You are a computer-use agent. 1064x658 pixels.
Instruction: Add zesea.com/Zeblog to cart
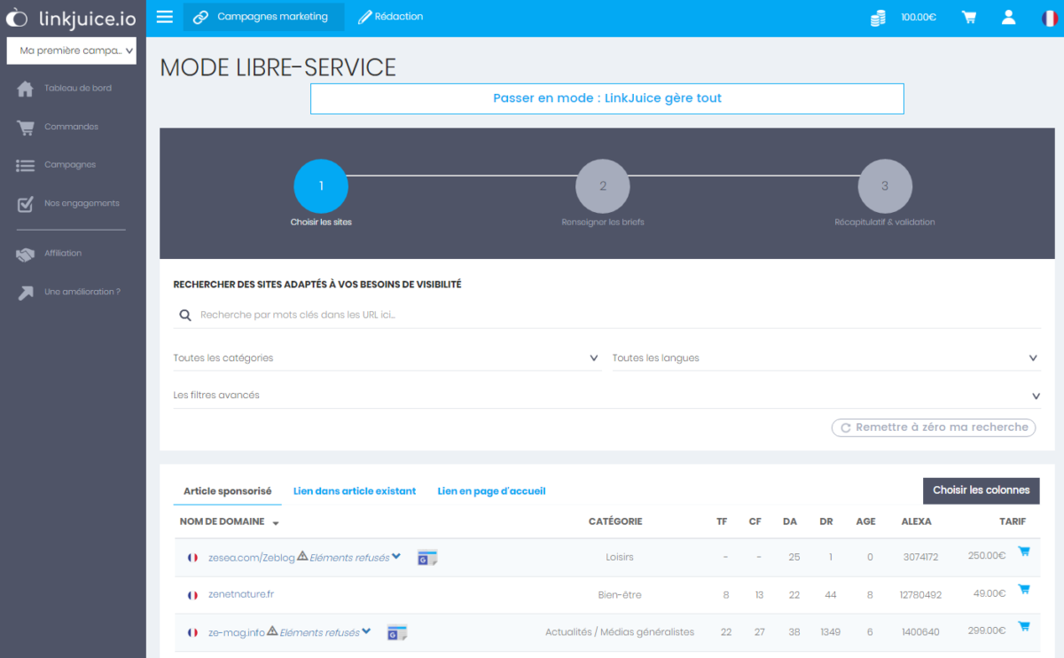click(1024, 552)
